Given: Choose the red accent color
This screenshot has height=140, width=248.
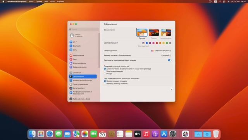Looking at the screenshot, I should [x=157, y=43].
